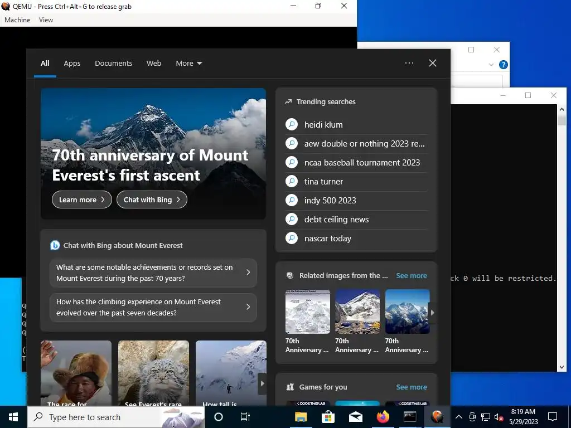The image size is (571, 428).
Task: Switch to the Web search tab
Action: [x=154, y=64]
